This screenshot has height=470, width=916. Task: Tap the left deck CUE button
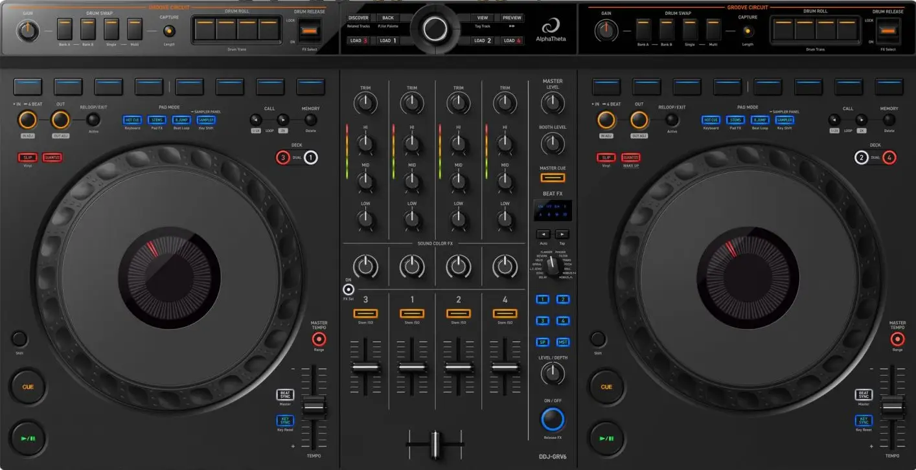pos(28,387)
